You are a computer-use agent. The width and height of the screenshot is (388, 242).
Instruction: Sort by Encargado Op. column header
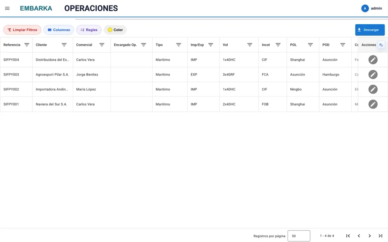pos(125,45)
